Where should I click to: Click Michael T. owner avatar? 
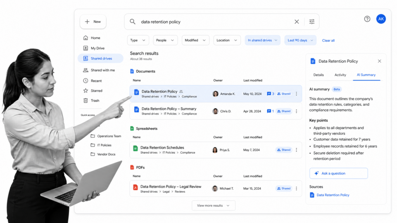[215, 189]
